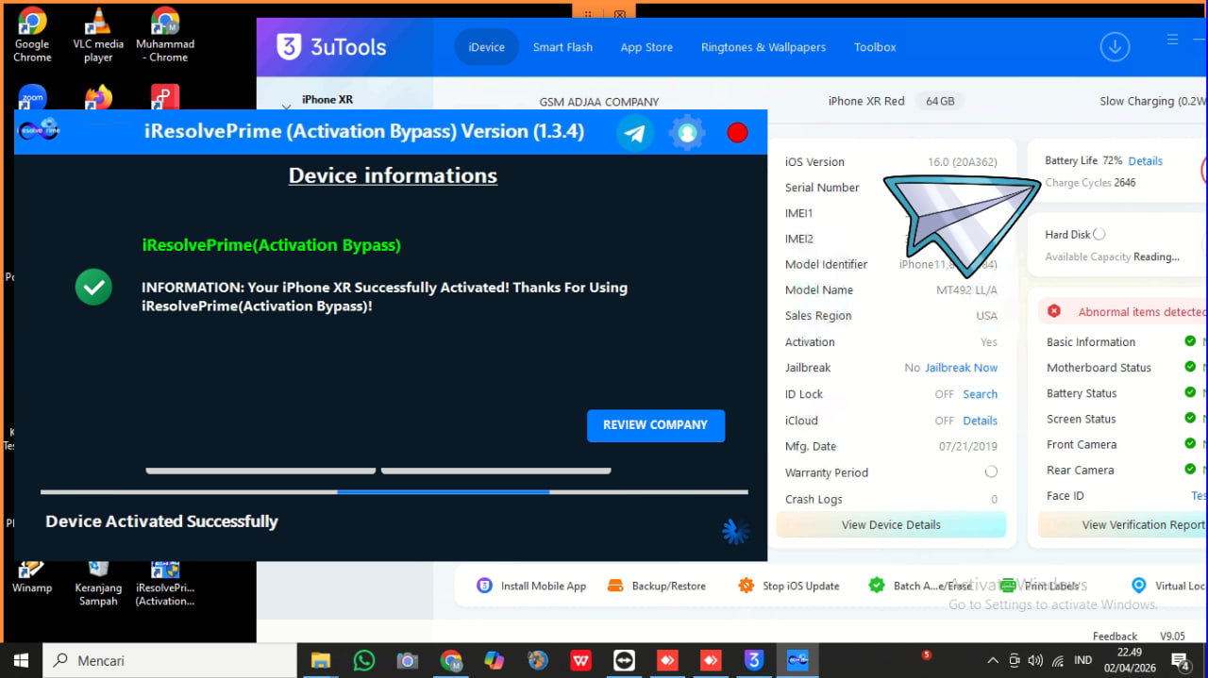Click the 3uTools download arrow icon
This screenshot has height=678, width=1208.
1115,47
